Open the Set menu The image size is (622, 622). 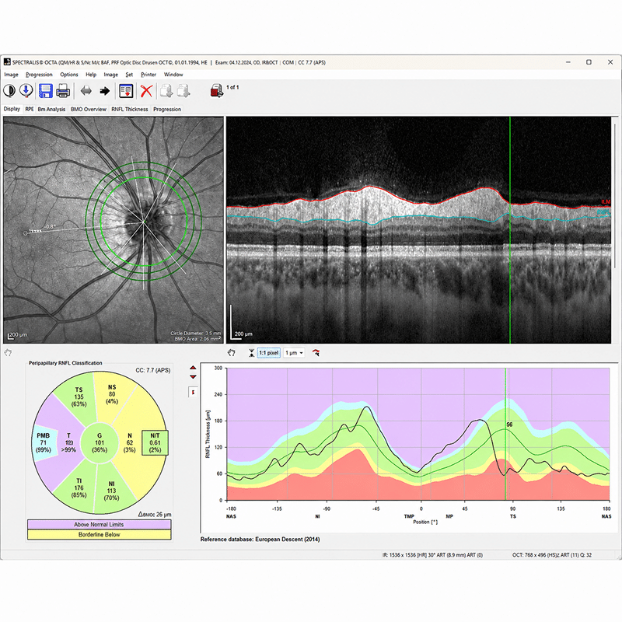tap(129, 75)
